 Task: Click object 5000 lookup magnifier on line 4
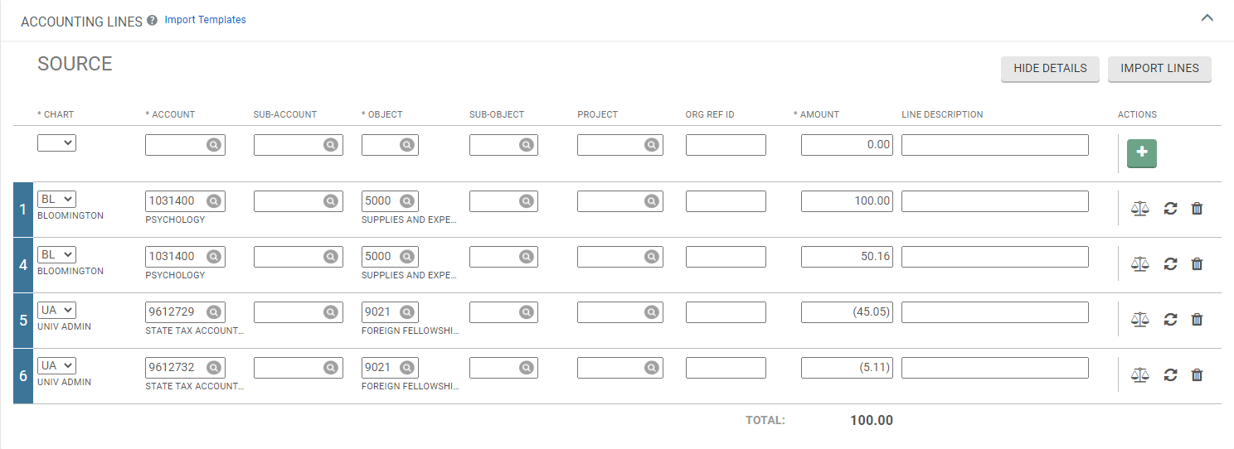tap(406, 257)
